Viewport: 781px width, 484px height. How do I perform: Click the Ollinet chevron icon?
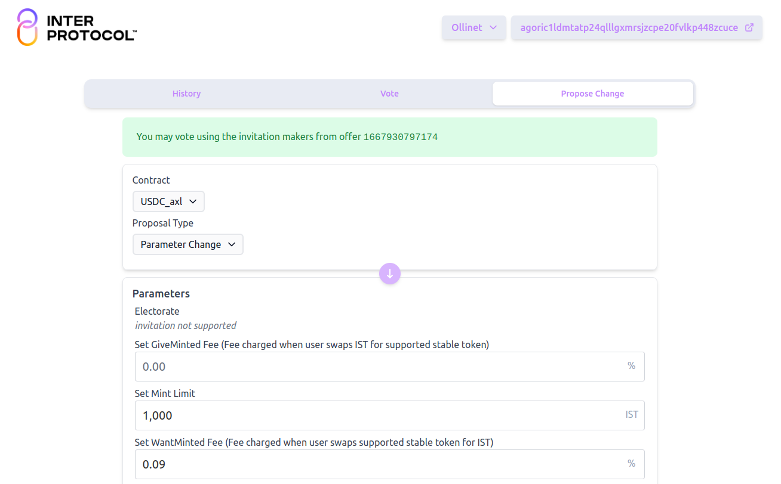pyautogui.click(x=493, y=27)
